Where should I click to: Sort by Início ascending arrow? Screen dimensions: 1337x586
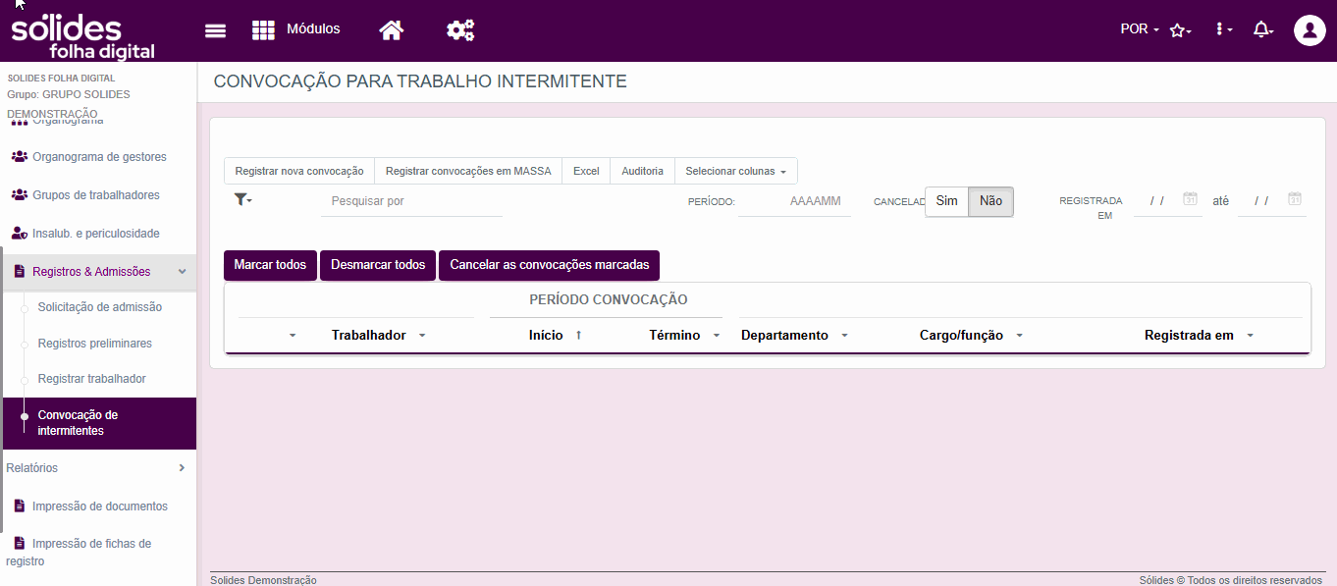pyautogui.click(x=578, y=335)
